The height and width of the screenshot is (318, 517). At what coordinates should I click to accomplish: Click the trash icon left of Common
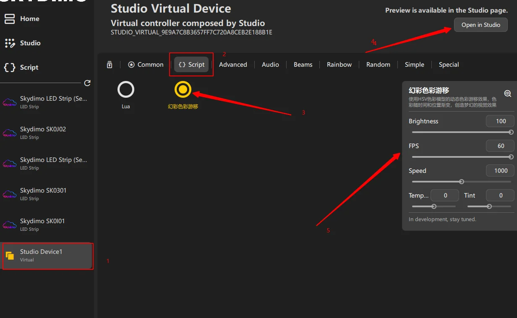click(x=110, y=65)
